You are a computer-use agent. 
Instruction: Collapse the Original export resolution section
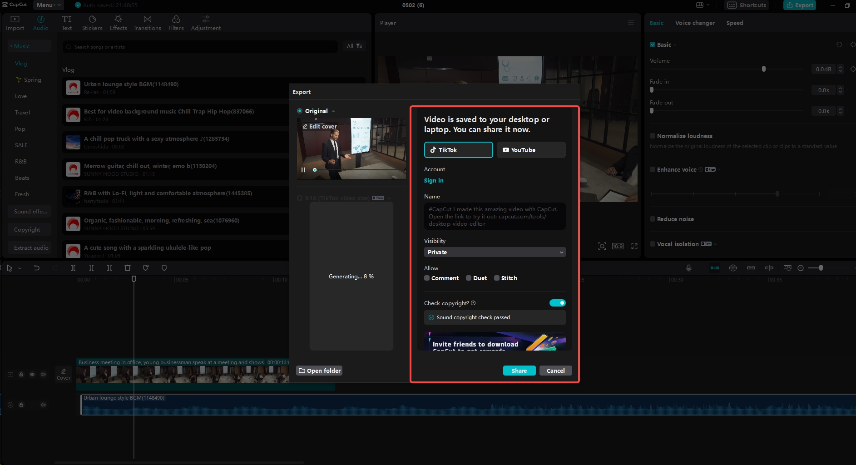coord(334,111)
